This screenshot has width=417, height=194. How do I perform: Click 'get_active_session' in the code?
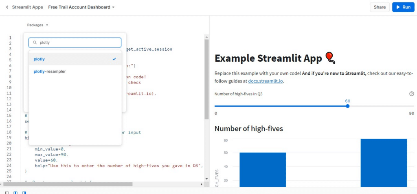click(150, 49)
